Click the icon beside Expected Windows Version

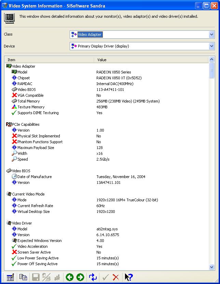[14, 240]
